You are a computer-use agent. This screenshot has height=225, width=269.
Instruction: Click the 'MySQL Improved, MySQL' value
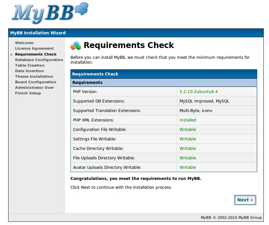tap(204, 101)
